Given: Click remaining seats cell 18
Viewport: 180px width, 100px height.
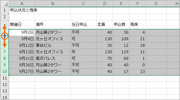Looking at the screenshot, I should [x=137, y=45].
